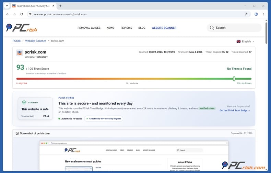Image resolution: width=271 pixels, height=173 pixels.
Task: Open a new tab with plus icon
Action: click(x=60, y=6)
